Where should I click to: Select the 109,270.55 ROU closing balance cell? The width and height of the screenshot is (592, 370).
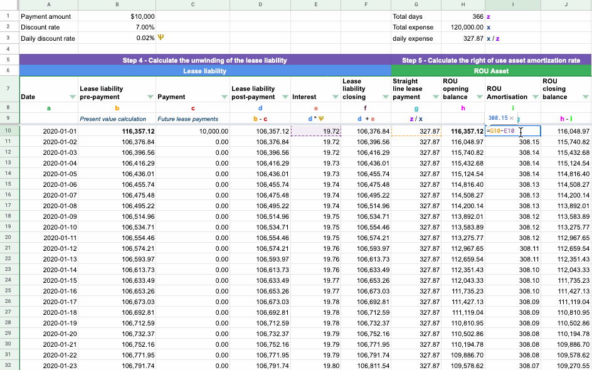[x=566, y=366]
